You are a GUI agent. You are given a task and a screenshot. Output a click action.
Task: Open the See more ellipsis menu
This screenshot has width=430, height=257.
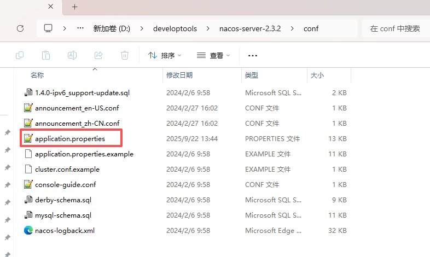[x=253, y=56]
